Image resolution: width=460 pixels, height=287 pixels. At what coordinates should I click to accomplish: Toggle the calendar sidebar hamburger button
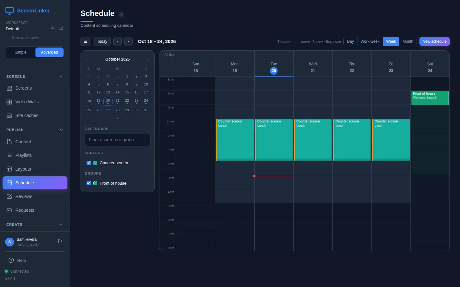pos(86,41)
